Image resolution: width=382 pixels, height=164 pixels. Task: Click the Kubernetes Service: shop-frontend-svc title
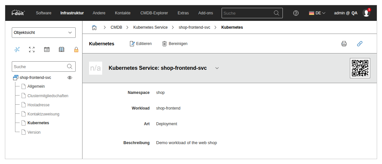pyautogui.click(x=158, y=68)
